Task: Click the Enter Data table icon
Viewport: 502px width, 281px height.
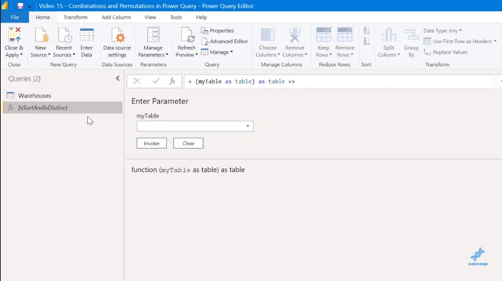Action: coord(87,34)
